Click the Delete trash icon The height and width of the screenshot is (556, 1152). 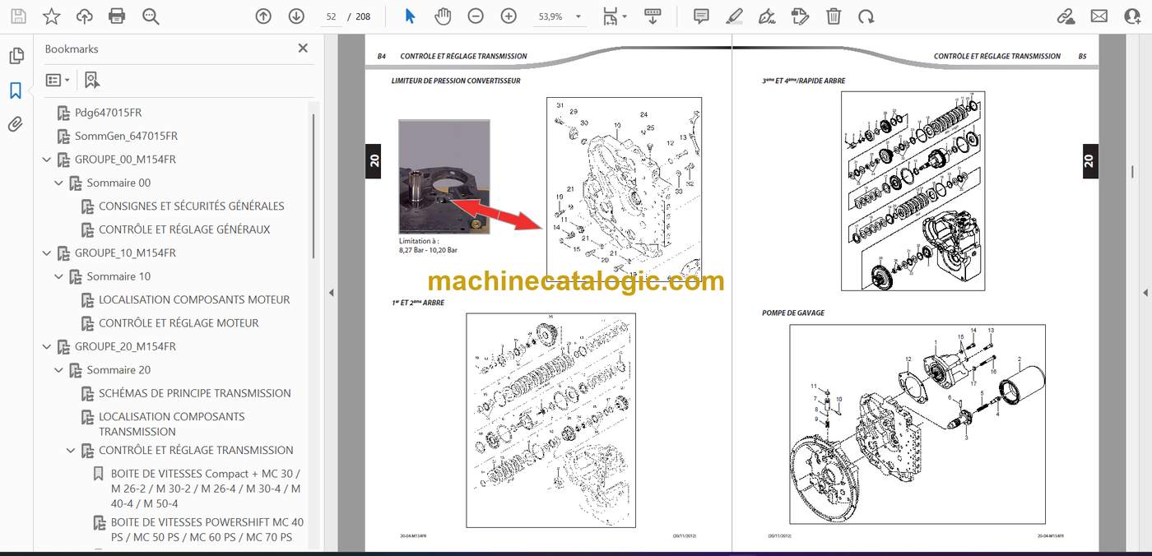pyautogui.click(x=834, y=16)
